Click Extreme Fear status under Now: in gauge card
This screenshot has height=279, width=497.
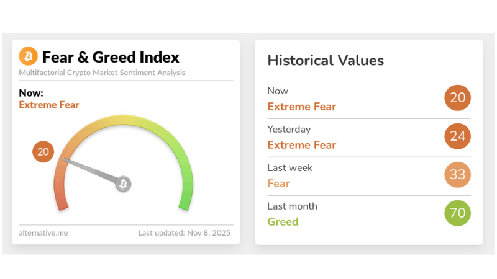[49, 105]
